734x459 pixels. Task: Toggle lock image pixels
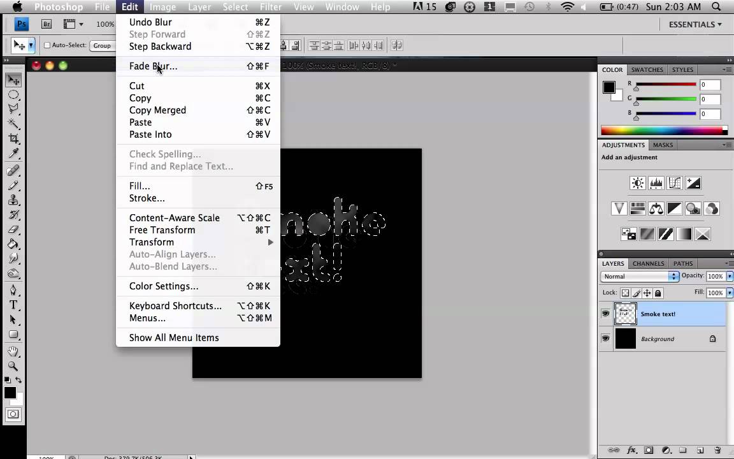(x=636, y=293)
